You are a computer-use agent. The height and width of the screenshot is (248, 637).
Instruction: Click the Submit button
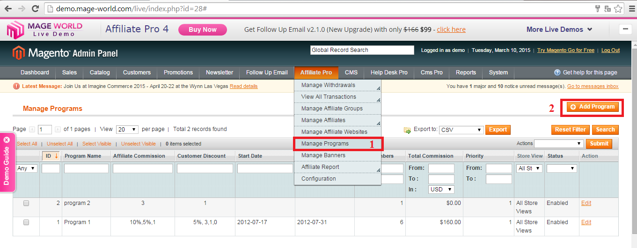(x=599, y=144)
